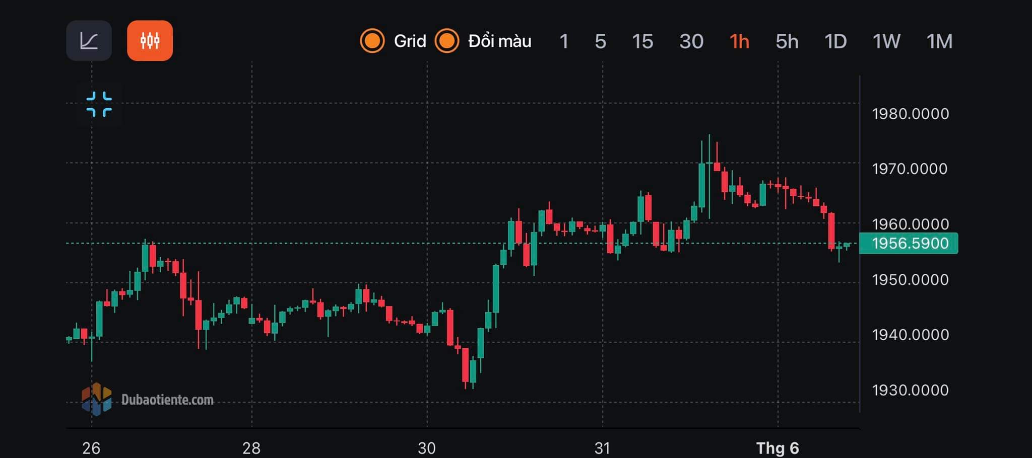Choose the 1h timeframe
This screenshot has height=458, width=1032.
tap(739, 41)
